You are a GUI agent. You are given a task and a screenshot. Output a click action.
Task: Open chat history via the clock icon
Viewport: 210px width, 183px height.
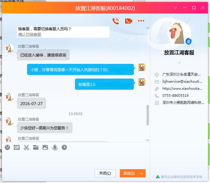tap(64, 147)
